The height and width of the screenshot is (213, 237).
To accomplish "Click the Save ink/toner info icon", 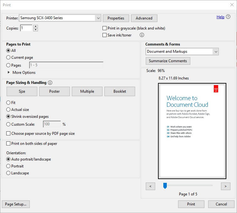I will pos(142,35).
